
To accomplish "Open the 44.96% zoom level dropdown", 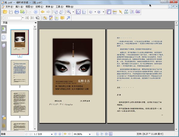I will point(89,134).
